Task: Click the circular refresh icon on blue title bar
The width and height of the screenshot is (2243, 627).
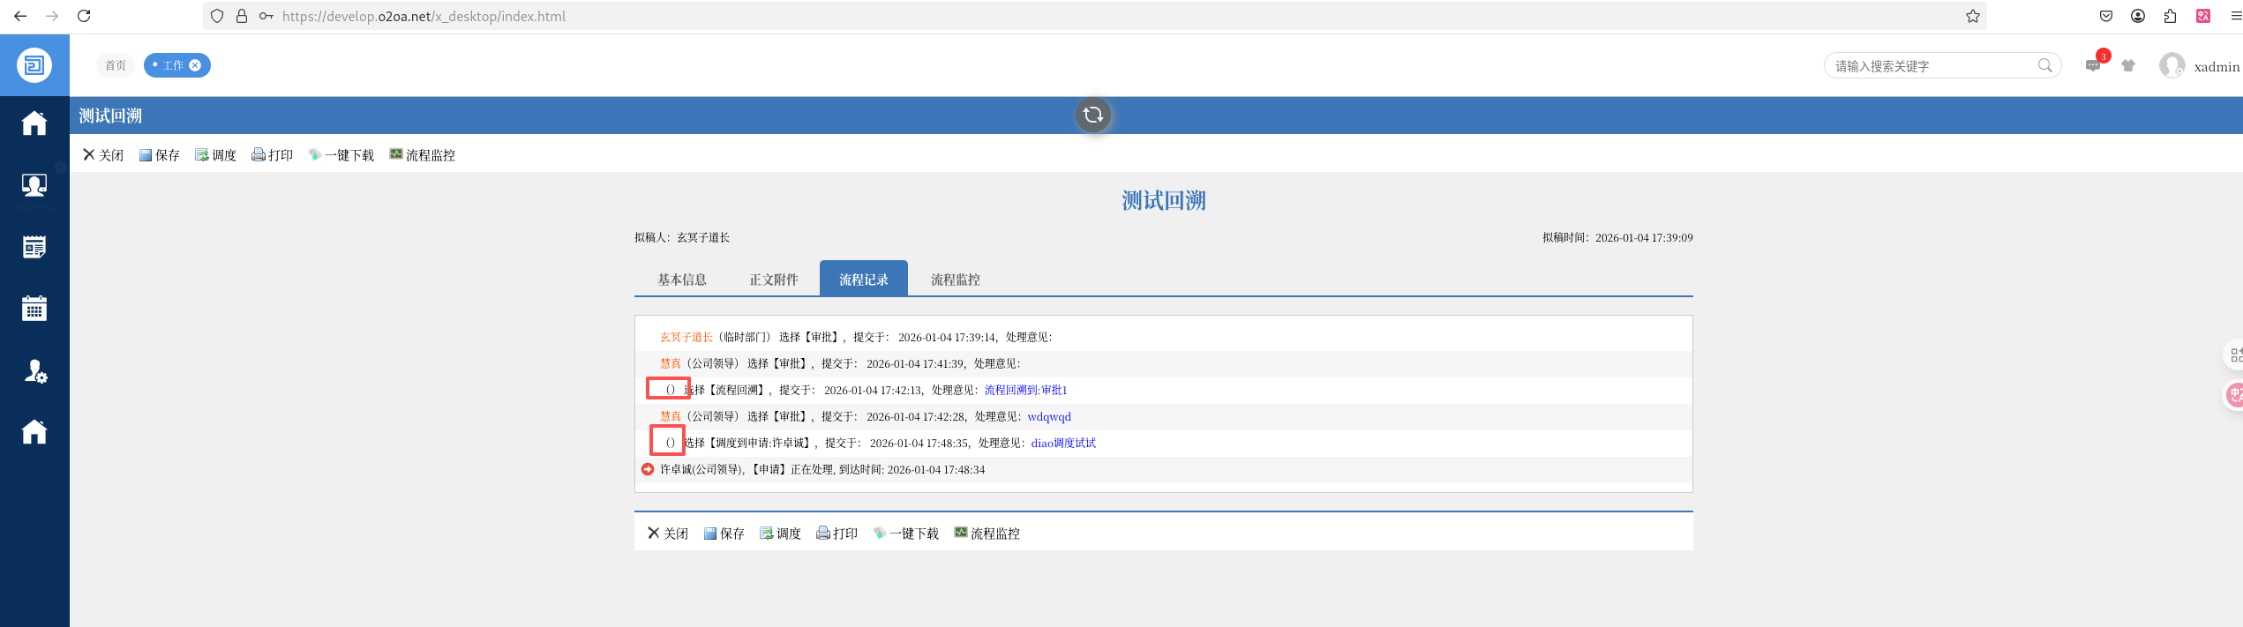Action: pos(1093,115)
